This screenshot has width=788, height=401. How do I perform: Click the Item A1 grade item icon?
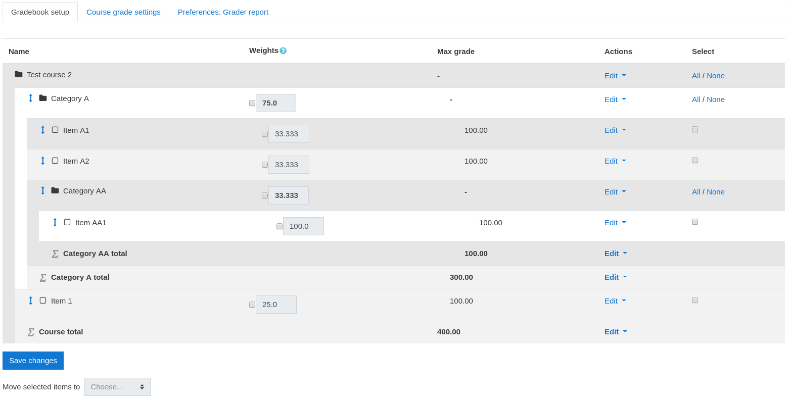pyautogui.click(x=55, y=130)
